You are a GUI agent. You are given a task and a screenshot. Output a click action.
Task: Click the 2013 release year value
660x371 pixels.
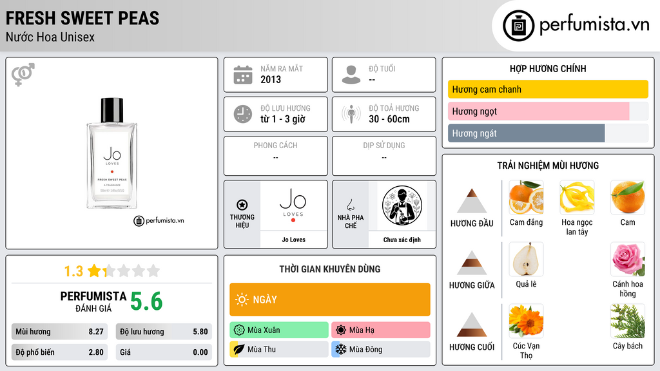271,79
